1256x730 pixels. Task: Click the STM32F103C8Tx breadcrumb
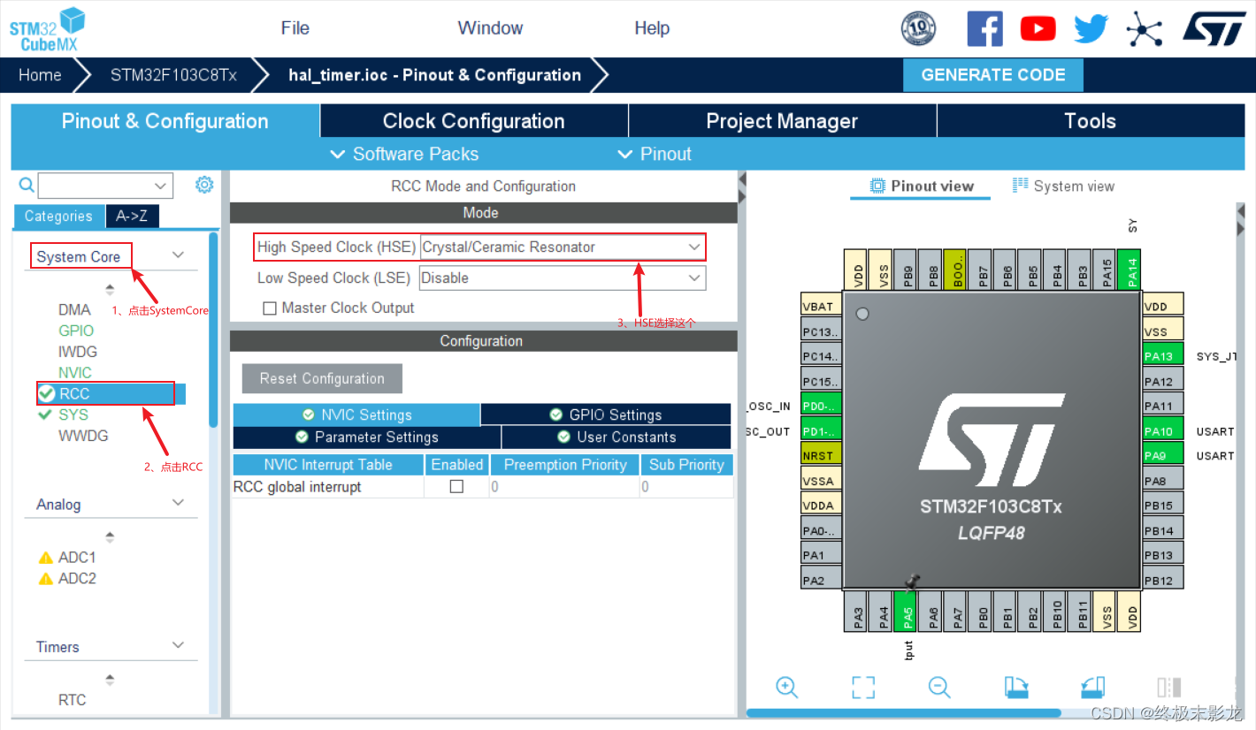pyautogui.click(x=173, y=75)
